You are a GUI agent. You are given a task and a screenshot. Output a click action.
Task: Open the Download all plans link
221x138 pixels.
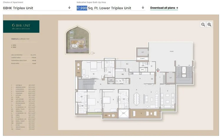(x=162, y=8)
